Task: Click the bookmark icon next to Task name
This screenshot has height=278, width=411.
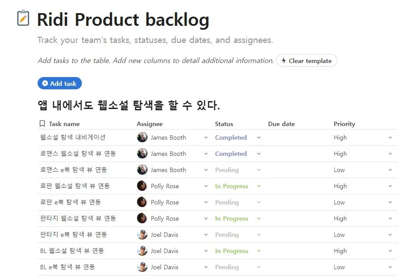Action: tap(42, 123)
